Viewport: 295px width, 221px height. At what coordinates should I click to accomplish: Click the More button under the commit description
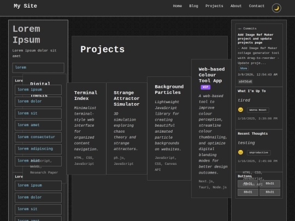point(244,68)
